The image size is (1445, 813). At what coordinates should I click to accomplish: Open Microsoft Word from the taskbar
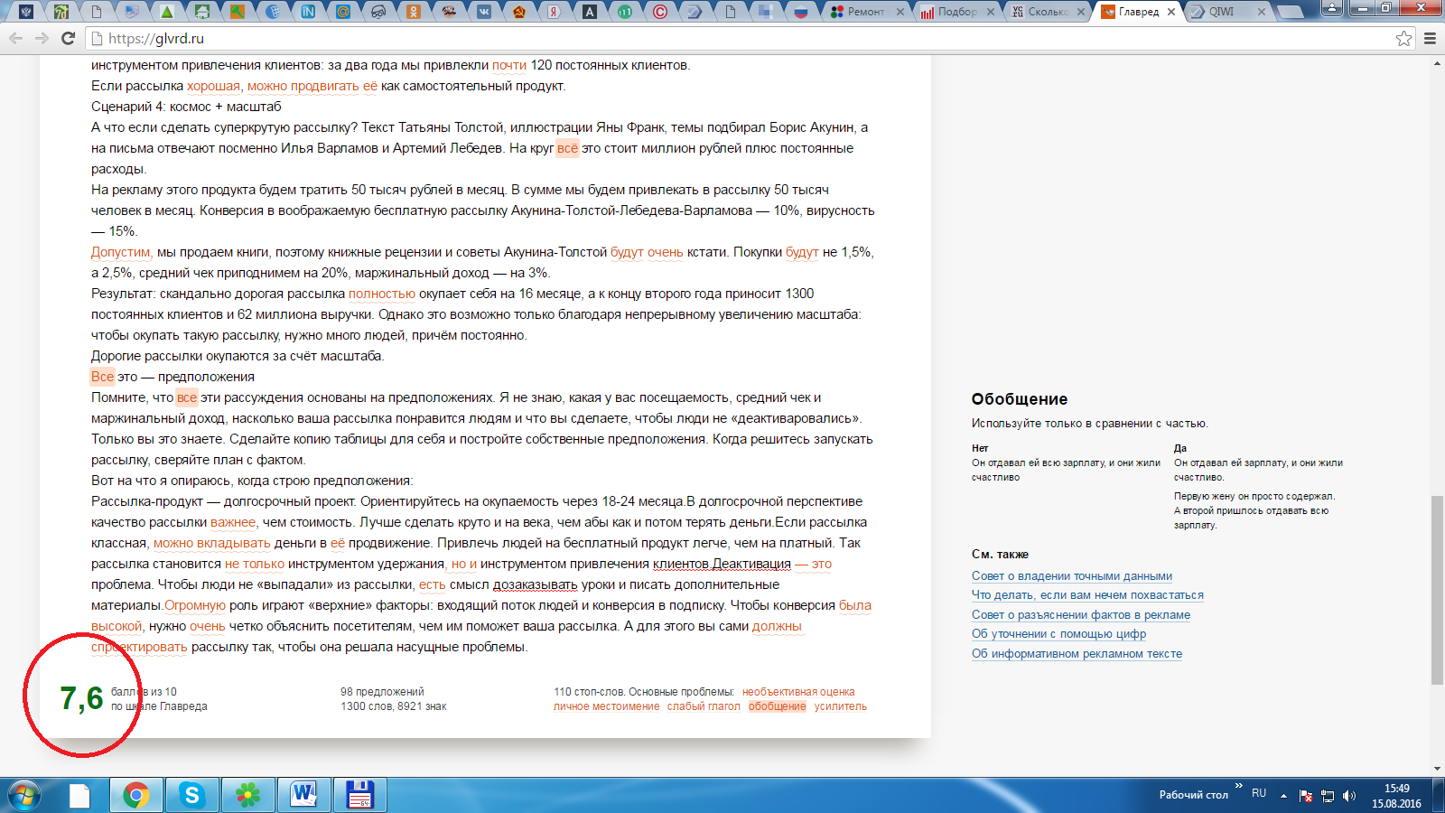(303, 795)
